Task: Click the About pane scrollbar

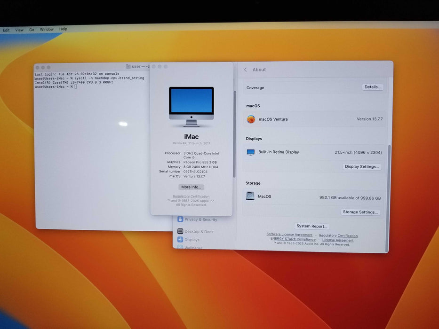Action: (x=389, y=199)
